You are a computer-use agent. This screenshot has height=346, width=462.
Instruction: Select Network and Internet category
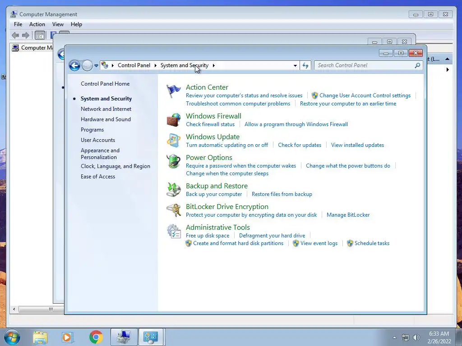tap(106, 109)
